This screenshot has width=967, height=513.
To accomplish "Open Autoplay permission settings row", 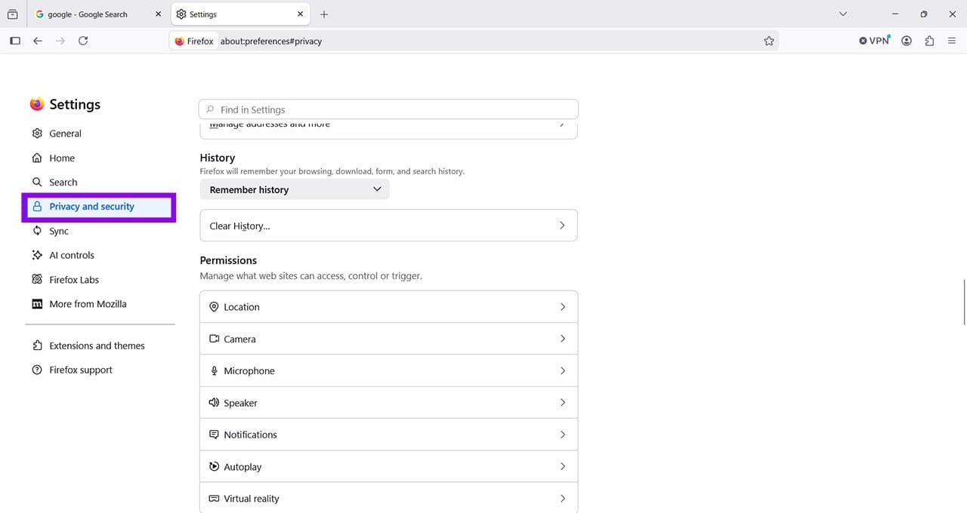I will click(388, 467).
